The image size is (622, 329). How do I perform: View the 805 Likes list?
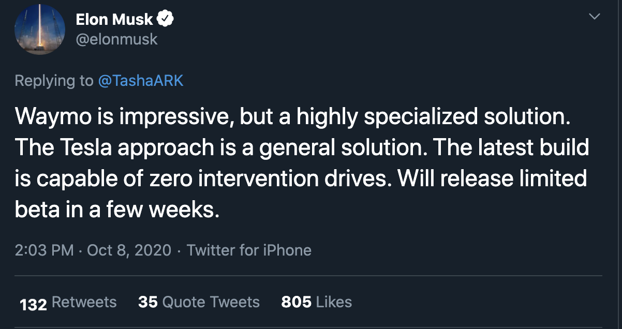click(x=334, y=302)
